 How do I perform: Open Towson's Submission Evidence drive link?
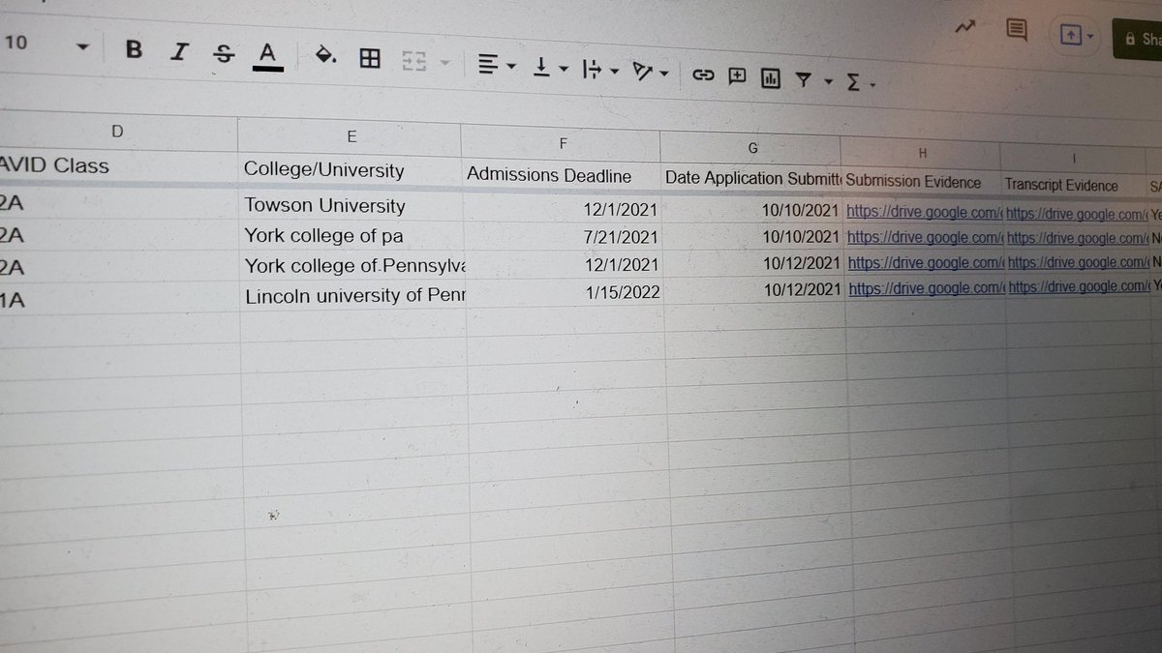[924, 211]
